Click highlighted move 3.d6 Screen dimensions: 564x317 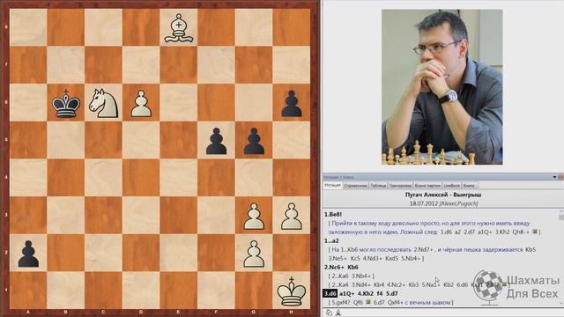click(x=330, y=293)
